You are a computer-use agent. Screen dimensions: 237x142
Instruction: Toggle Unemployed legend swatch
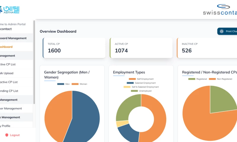point(134,91)
